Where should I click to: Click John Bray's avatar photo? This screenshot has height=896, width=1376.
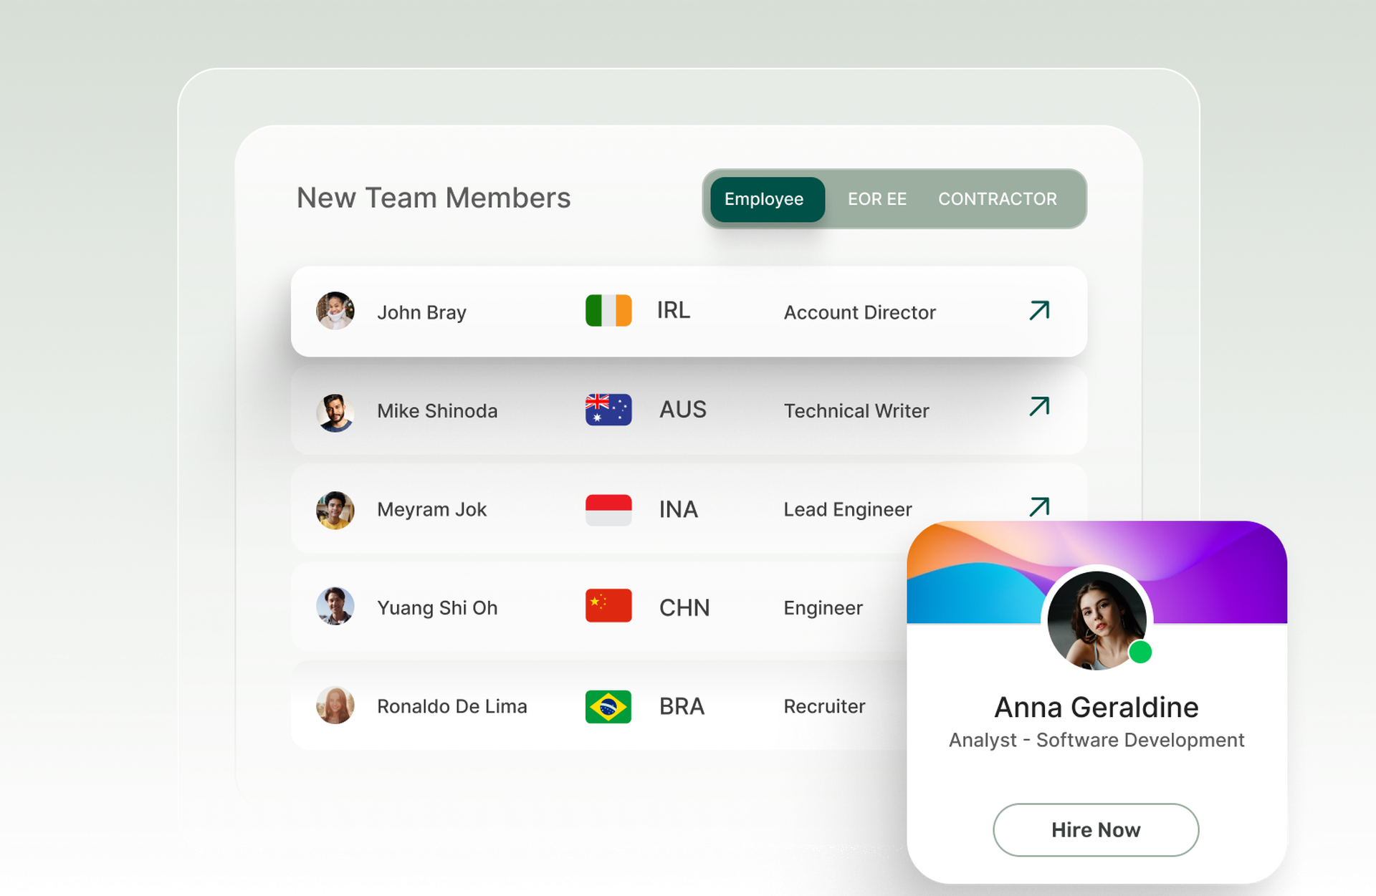[x=335, y=311]
